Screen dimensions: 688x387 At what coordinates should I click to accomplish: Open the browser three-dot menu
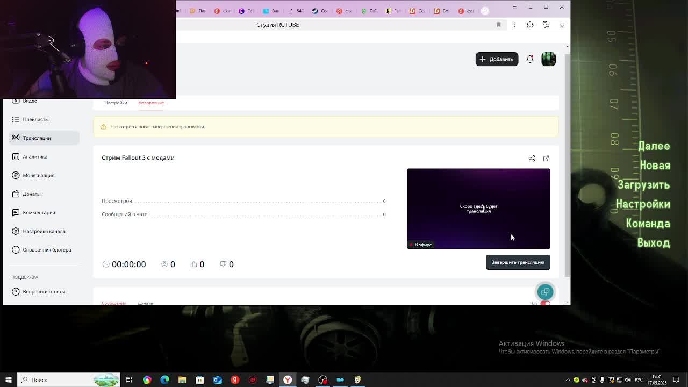pyautogui.click(x=514, y=25)
